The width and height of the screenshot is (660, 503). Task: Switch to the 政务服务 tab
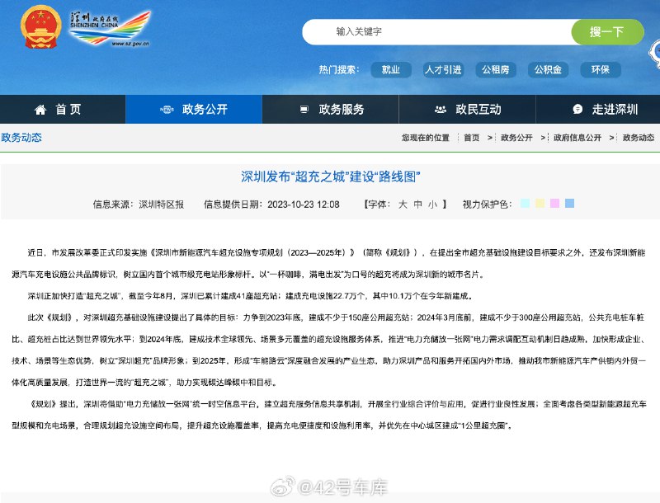tap(331, 110)
